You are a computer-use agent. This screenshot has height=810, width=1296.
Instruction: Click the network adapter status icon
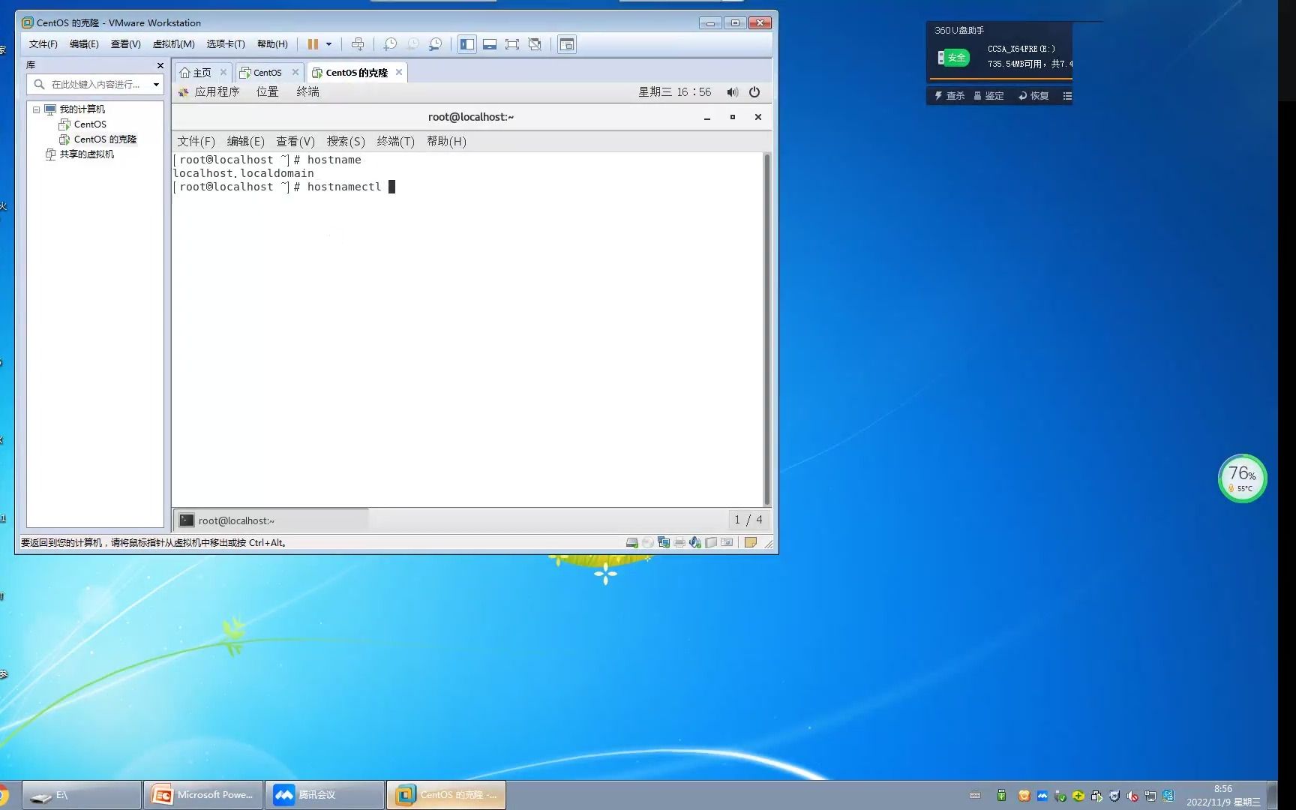coord(664,542)
